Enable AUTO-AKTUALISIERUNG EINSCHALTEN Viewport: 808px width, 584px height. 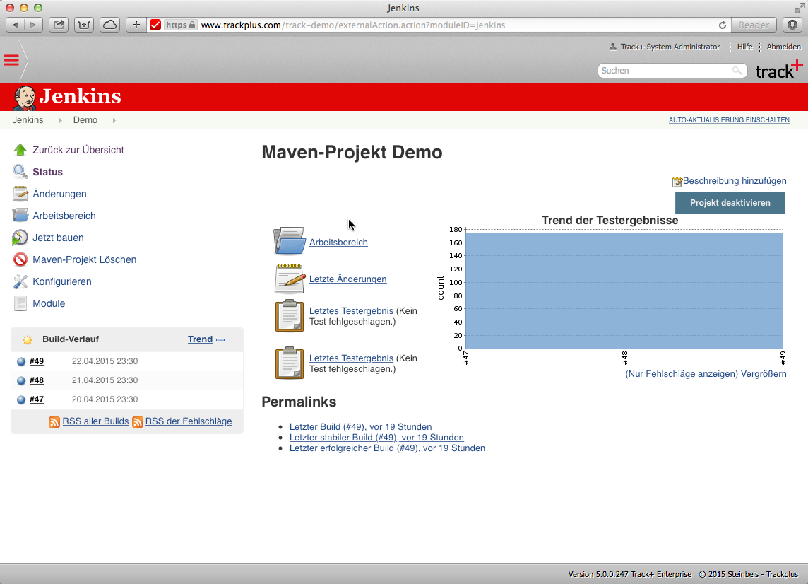coord(729,120)
